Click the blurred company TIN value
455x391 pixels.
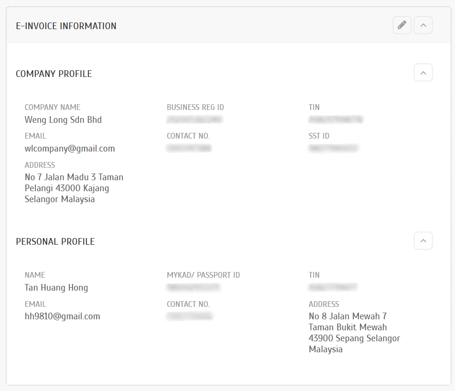coord(336,119)
